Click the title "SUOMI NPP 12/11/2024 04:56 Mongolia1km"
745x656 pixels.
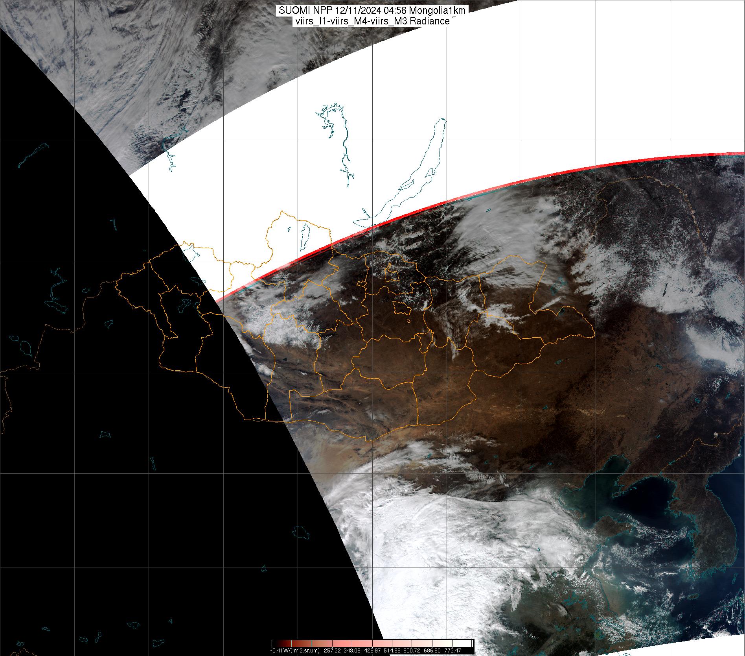(372, 11)
